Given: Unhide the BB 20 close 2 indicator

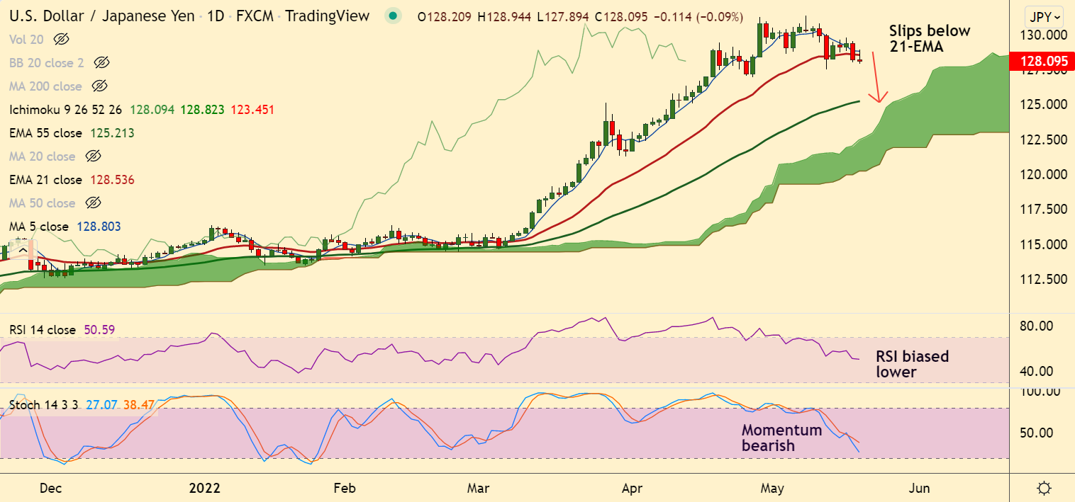Looking at the screenshot, I should (101, 63).
